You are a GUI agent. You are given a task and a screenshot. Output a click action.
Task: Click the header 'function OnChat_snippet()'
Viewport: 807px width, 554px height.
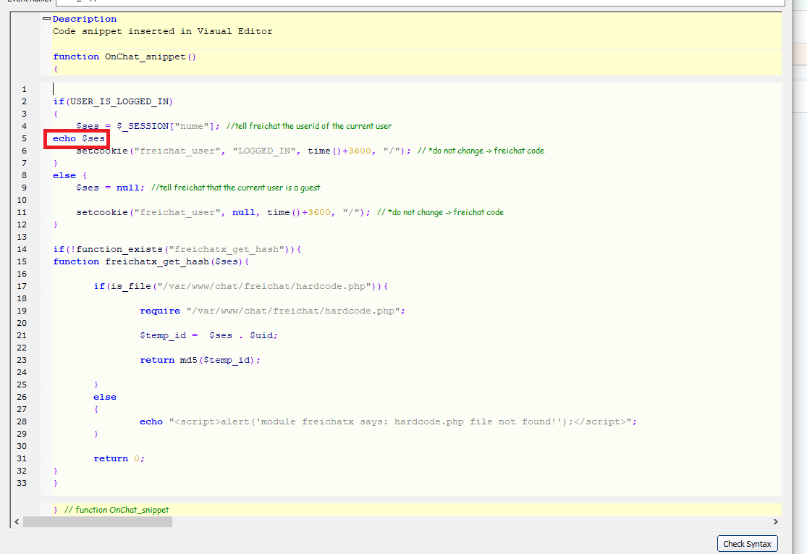(124, 56)
